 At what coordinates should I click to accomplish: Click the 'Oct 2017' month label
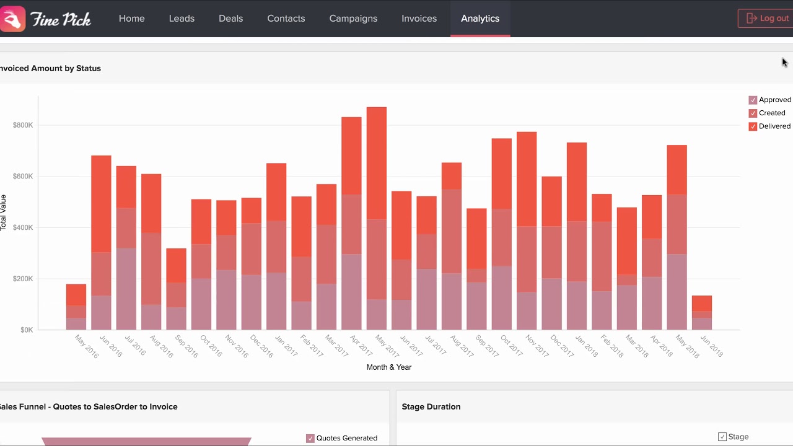pyautogui.click(x=512, y=346)
